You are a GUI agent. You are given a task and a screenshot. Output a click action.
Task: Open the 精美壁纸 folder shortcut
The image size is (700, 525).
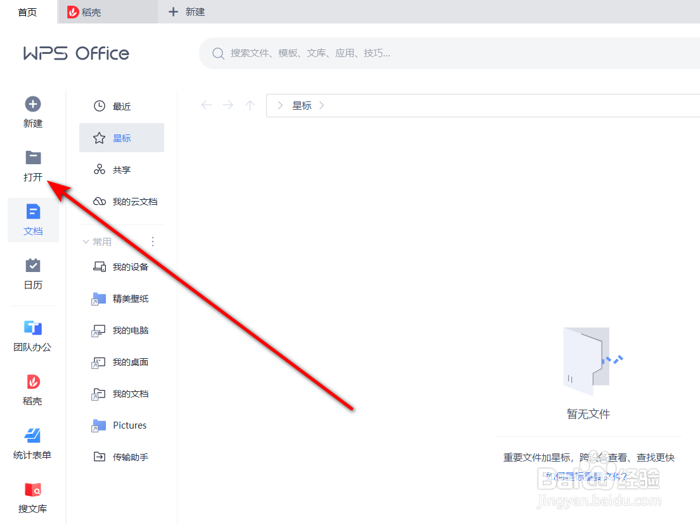122,299
